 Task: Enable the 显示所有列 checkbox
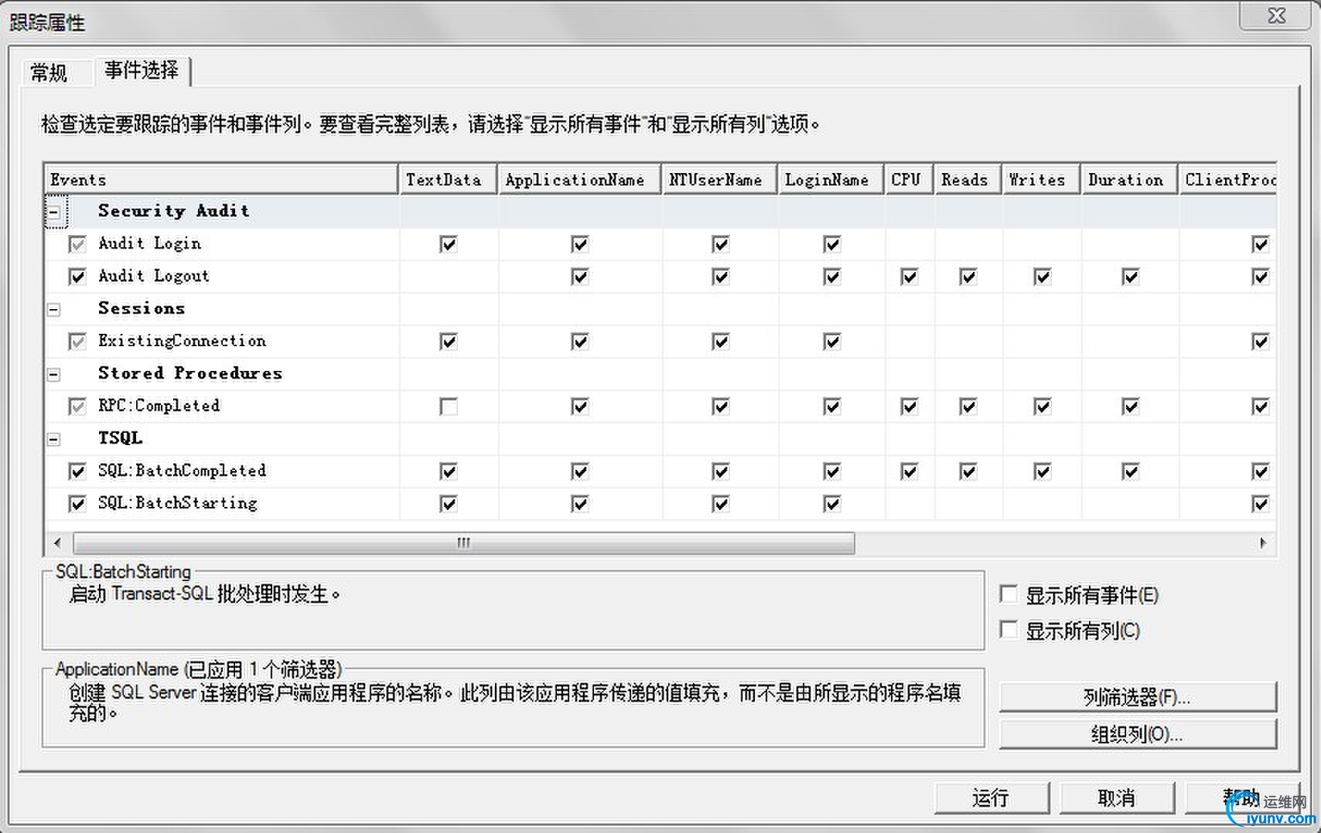pos(1009,630)
